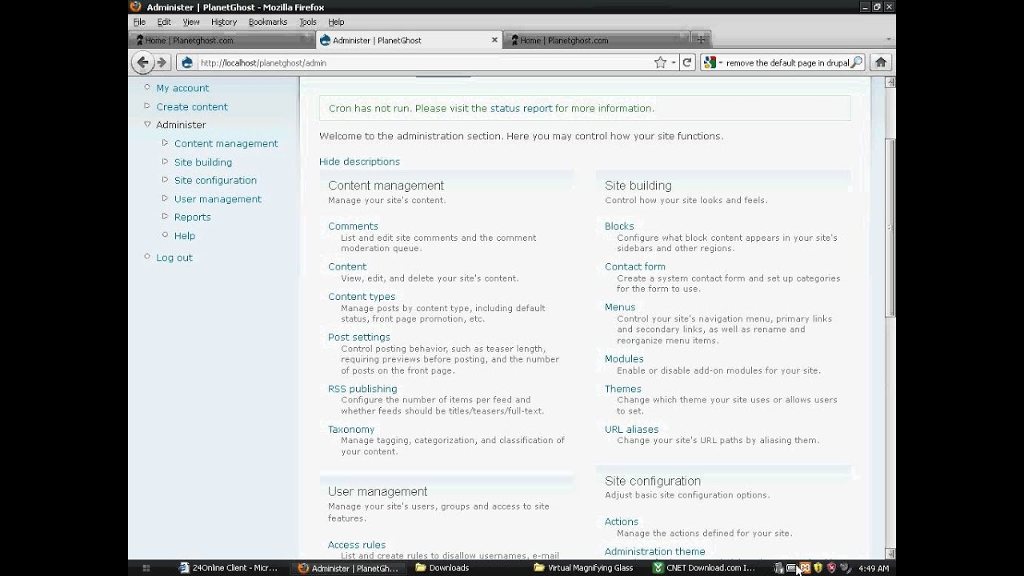
Task: Open My account link
Action: point(182,88)
